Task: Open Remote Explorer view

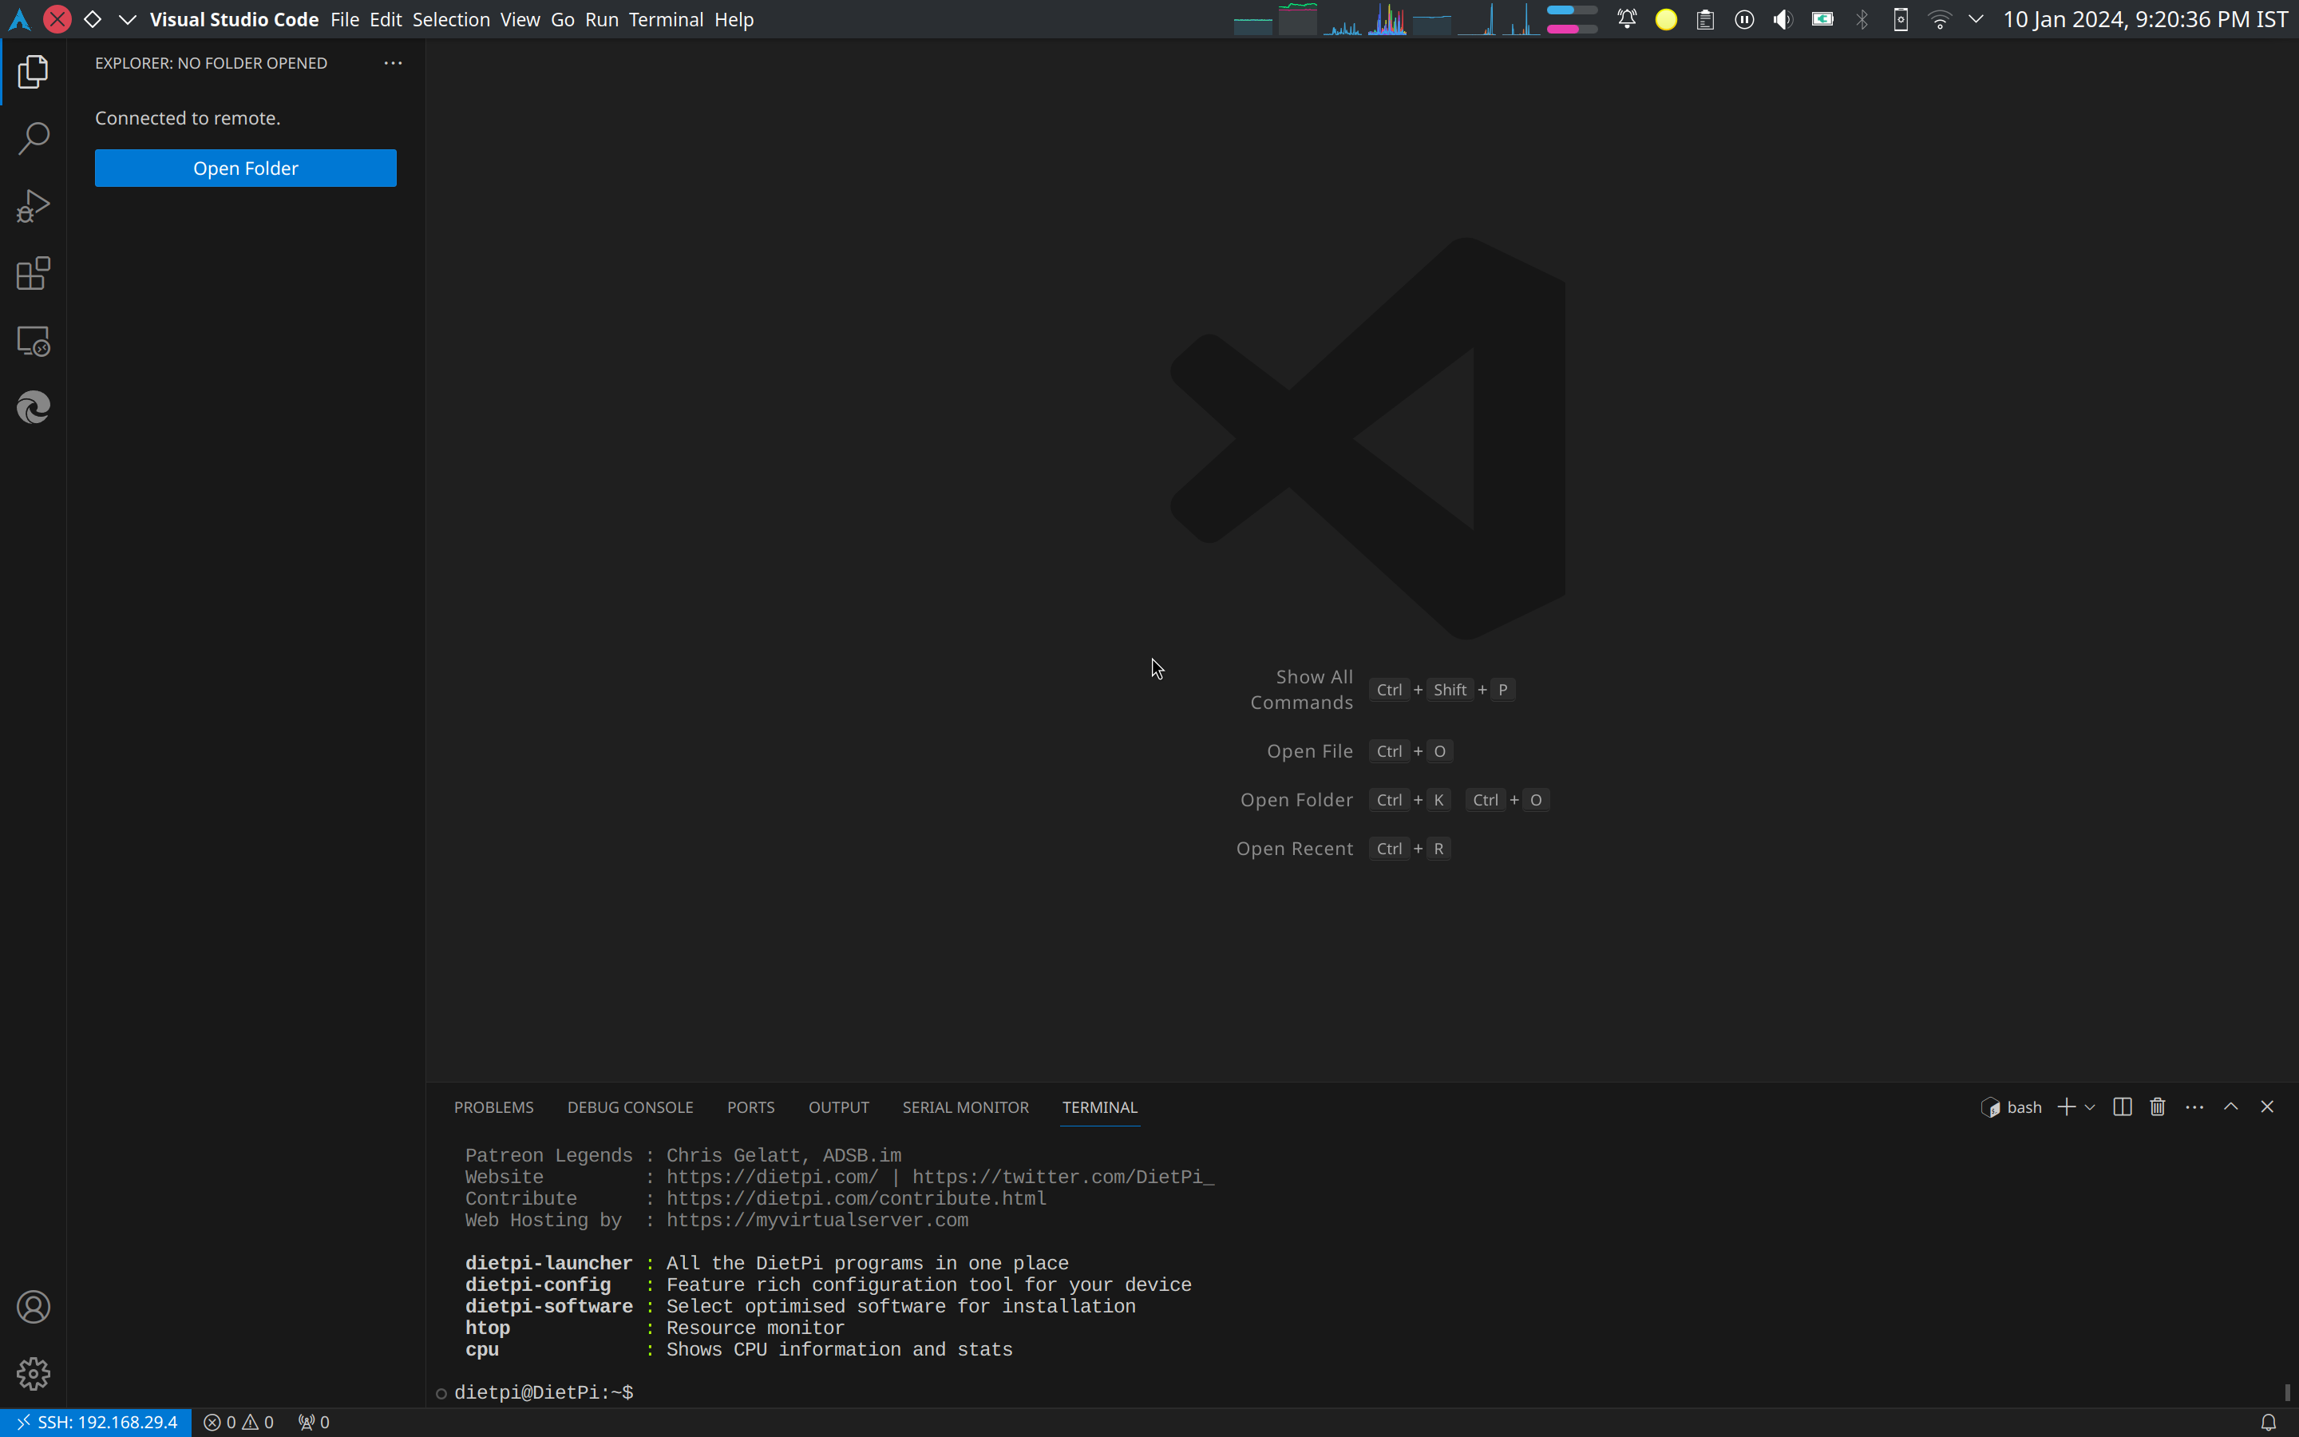Action: pyautogui.click(x=34, y=341)
